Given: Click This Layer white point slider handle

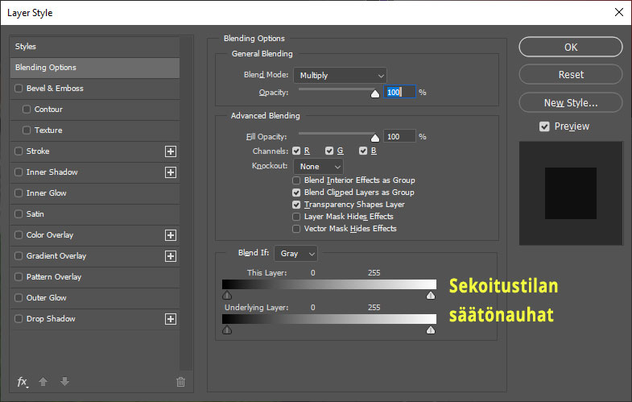Looking at the screenshot, I should click(431, 296).
